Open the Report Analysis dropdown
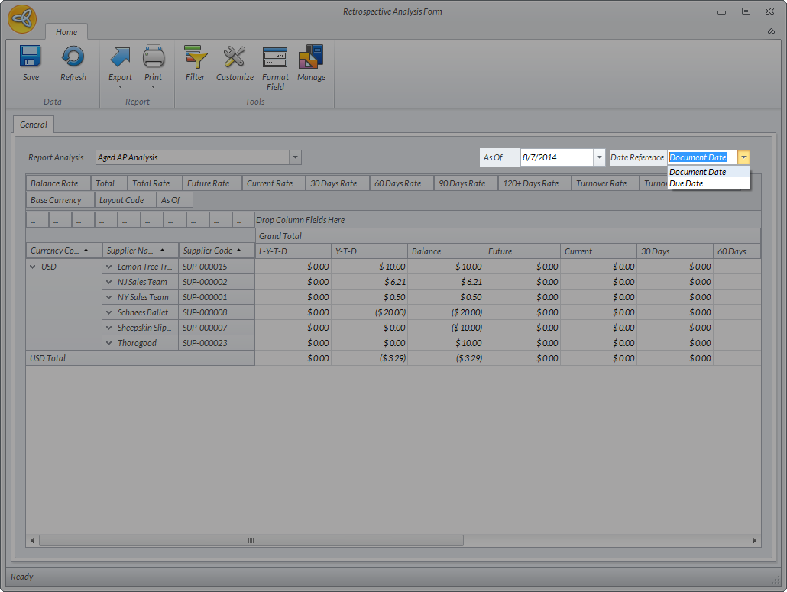The width and height of the screenshot is (787, 592). coord(295,157)
